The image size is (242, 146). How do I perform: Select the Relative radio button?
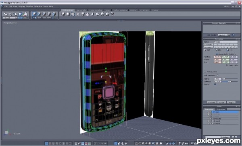(227, 54)
